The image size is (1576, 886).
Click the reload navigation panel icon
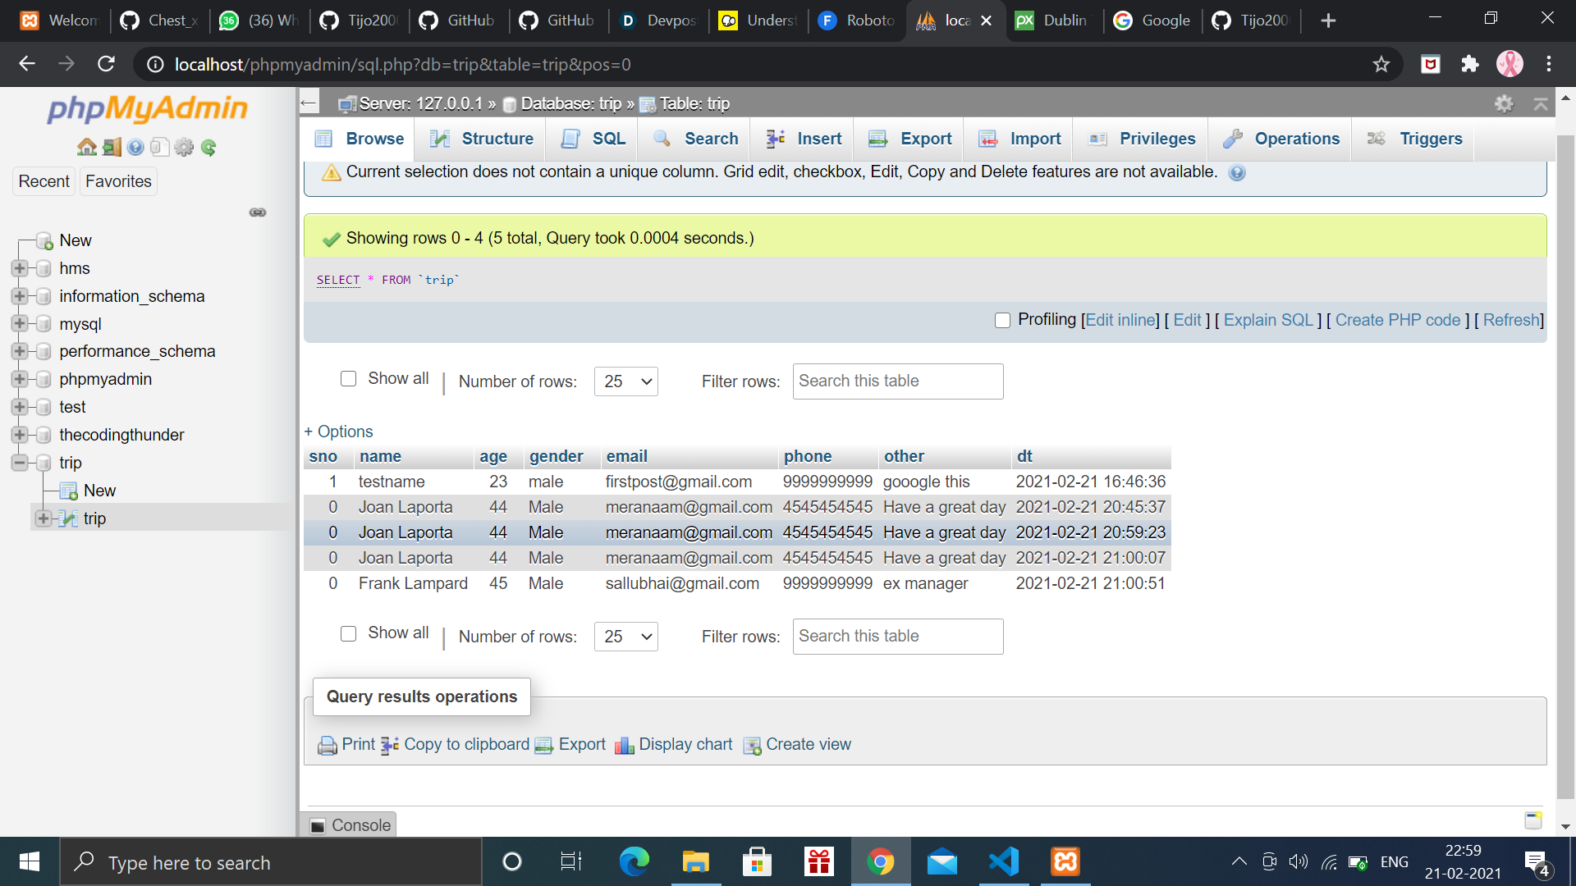click(208, 147)
